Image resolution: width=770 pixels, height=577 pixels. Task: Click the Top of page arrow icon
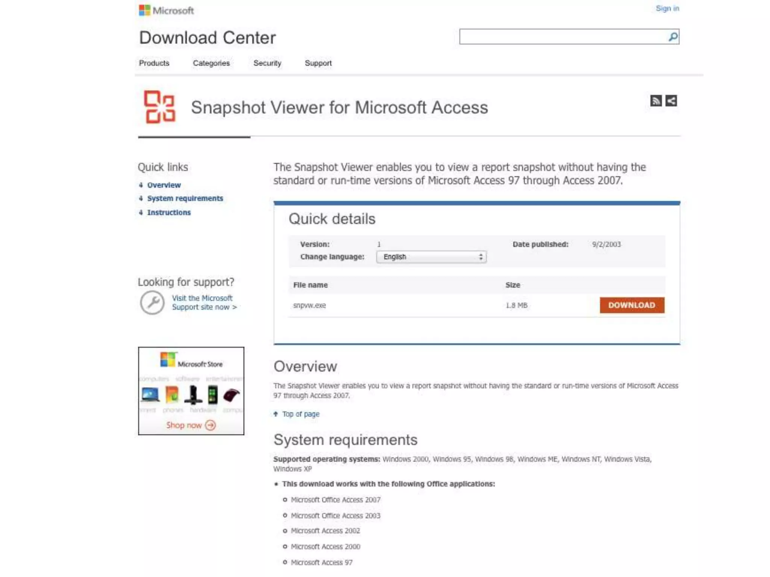(x=276, y=414)
